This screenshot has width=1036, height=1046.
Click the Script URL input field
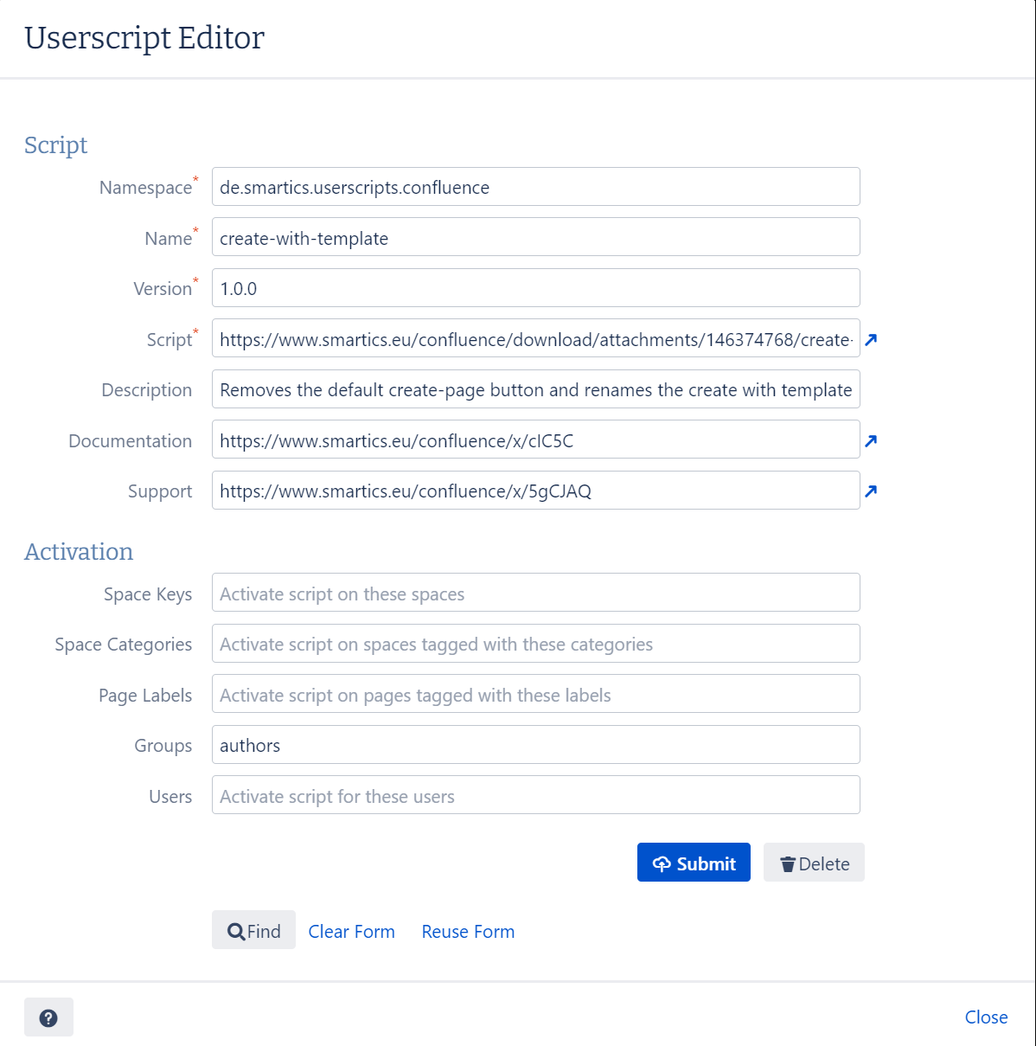(x=535, y=339)
